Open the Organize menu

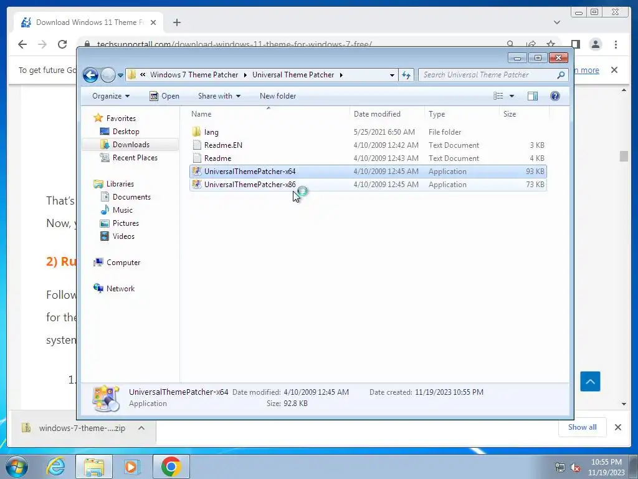coord(111,96)
